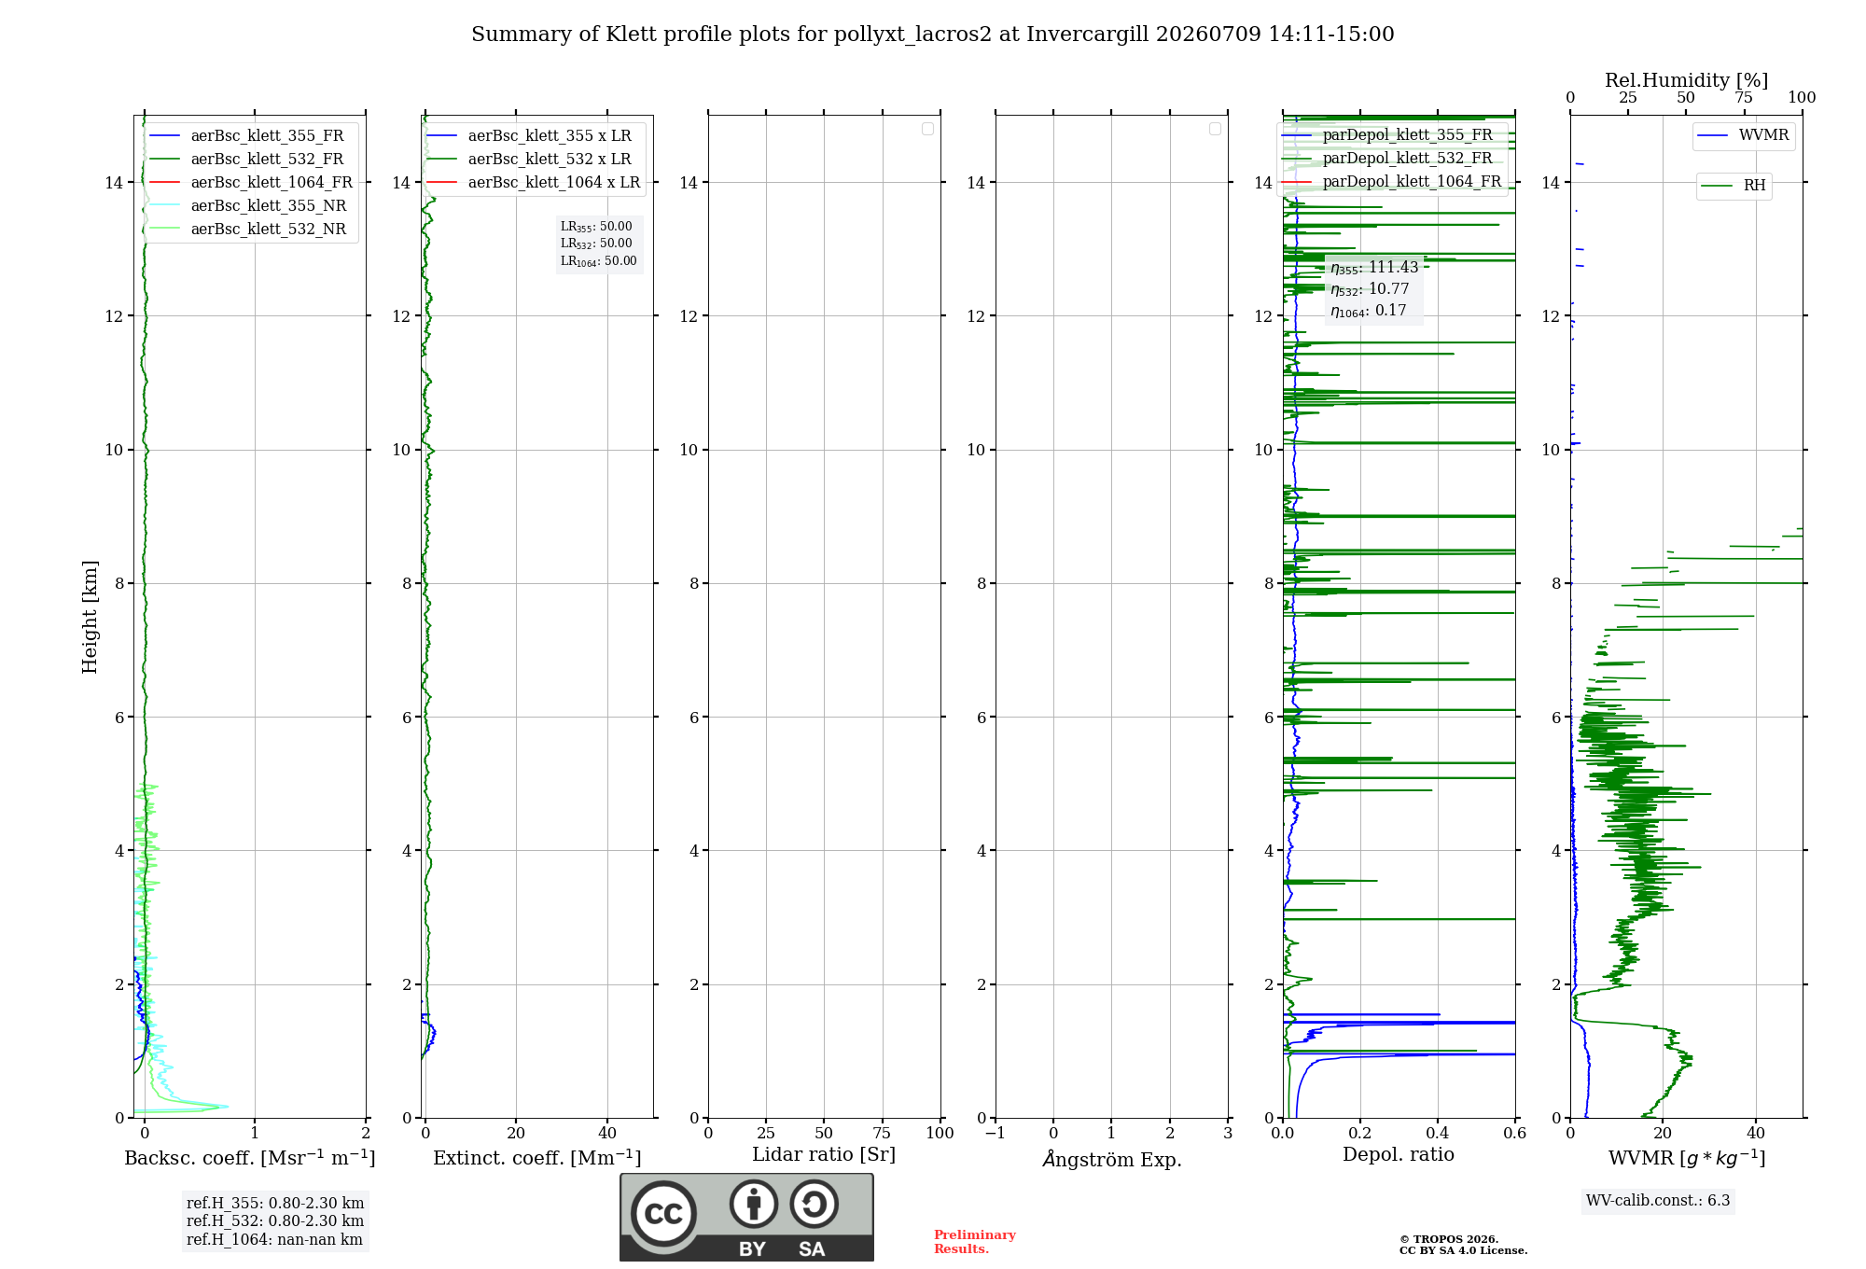Click the ref.H_355: 0.80-2.30 km text box
1866x1269 pixels.
coord(275,1204)
